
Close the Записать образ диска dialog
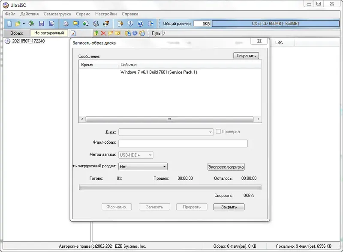click(259, 41)
